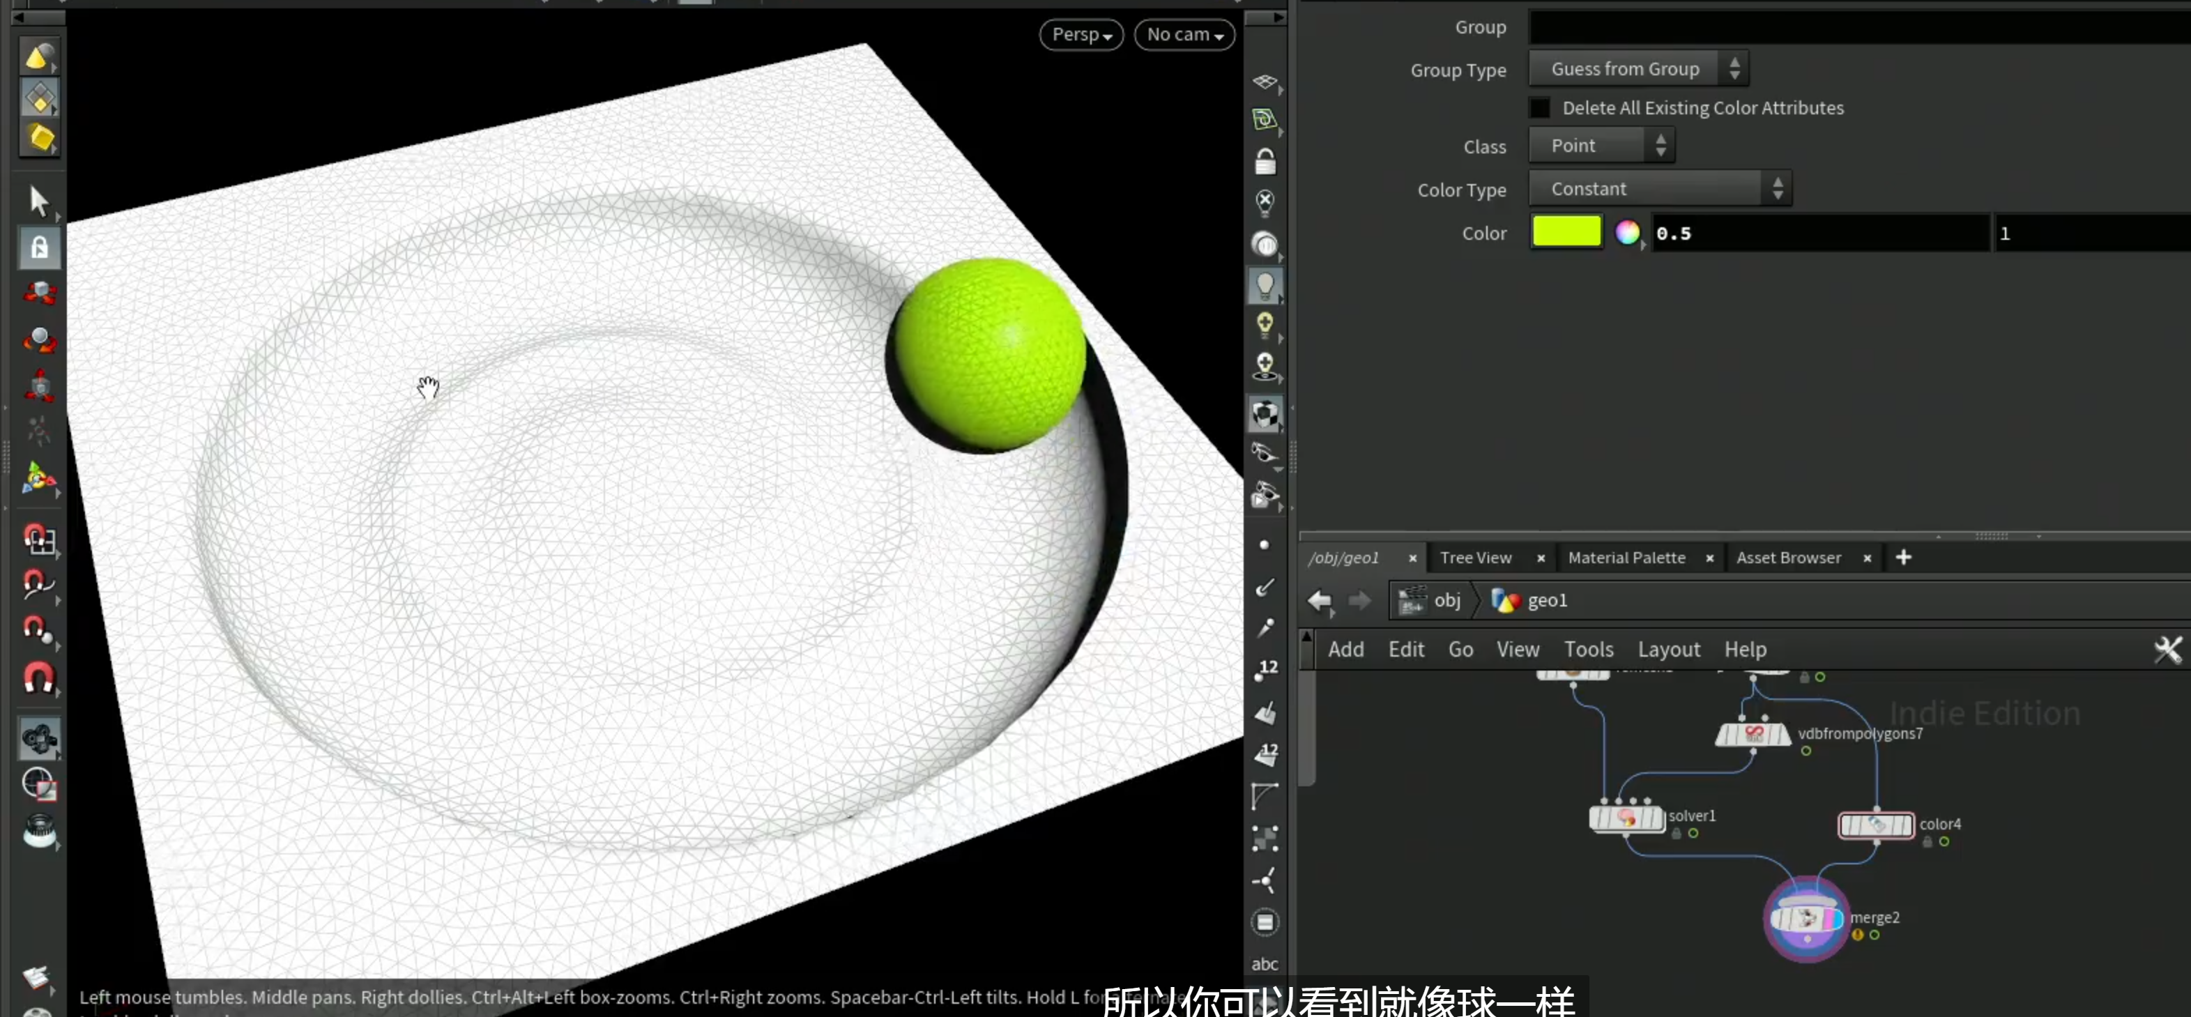Open the Go menu
Viewport: 2191px width, 1017px height.
tap(1460, 650)
